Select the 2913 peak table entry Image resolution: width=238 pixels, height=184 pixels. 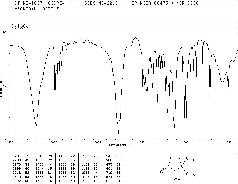click(x=21, y=173)
